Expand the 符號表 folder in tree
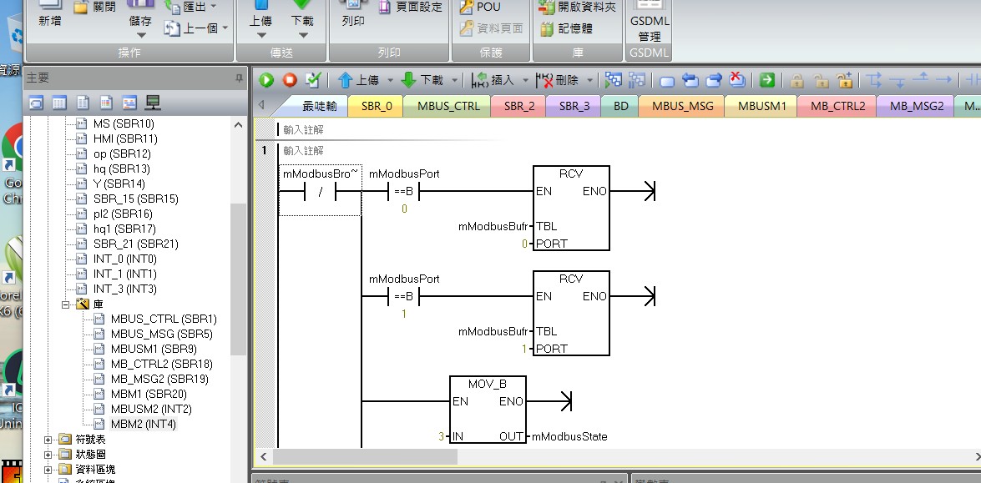The image size is (981, 483). [x=48, y=440]
